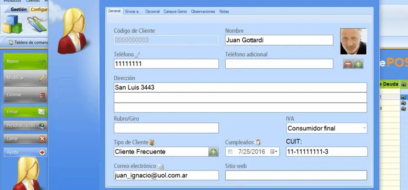Click the icon beside Tipo de Cliente label
The width and height of the screenshot is (408, 190).
click(152, 142)
